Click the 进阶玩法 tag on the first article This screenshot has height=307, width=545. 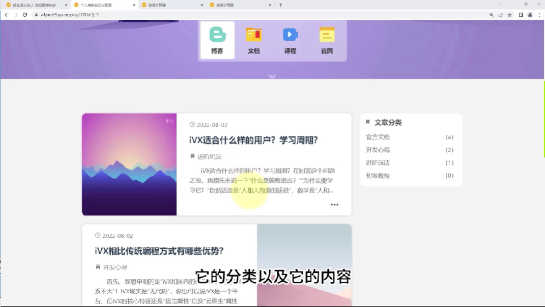(210, 156)
